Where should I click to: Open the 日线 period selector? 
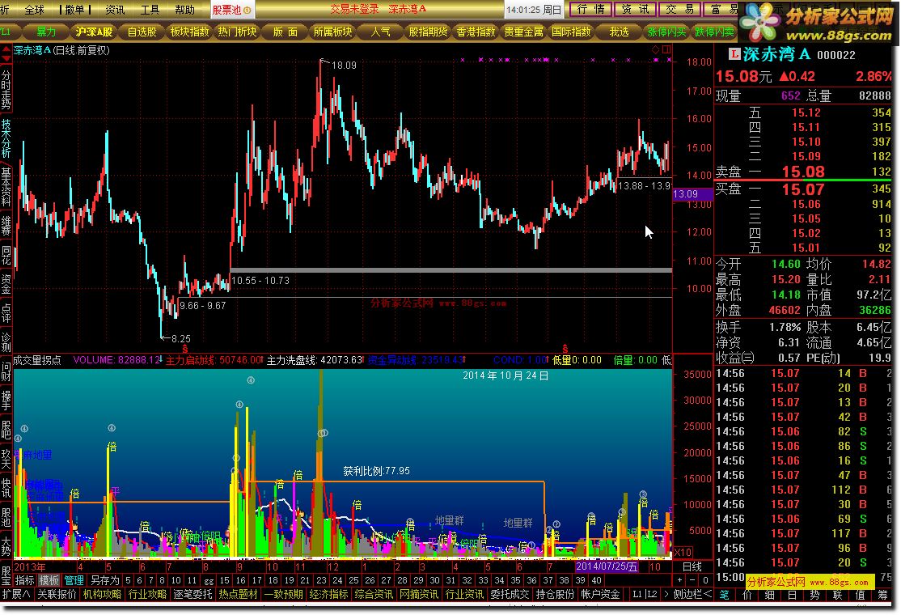click(692, 566)
